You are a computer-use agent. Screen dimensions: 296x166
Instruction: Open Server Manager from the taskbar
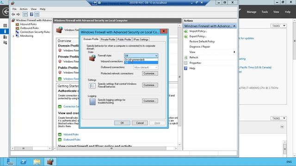click(10, 162)
